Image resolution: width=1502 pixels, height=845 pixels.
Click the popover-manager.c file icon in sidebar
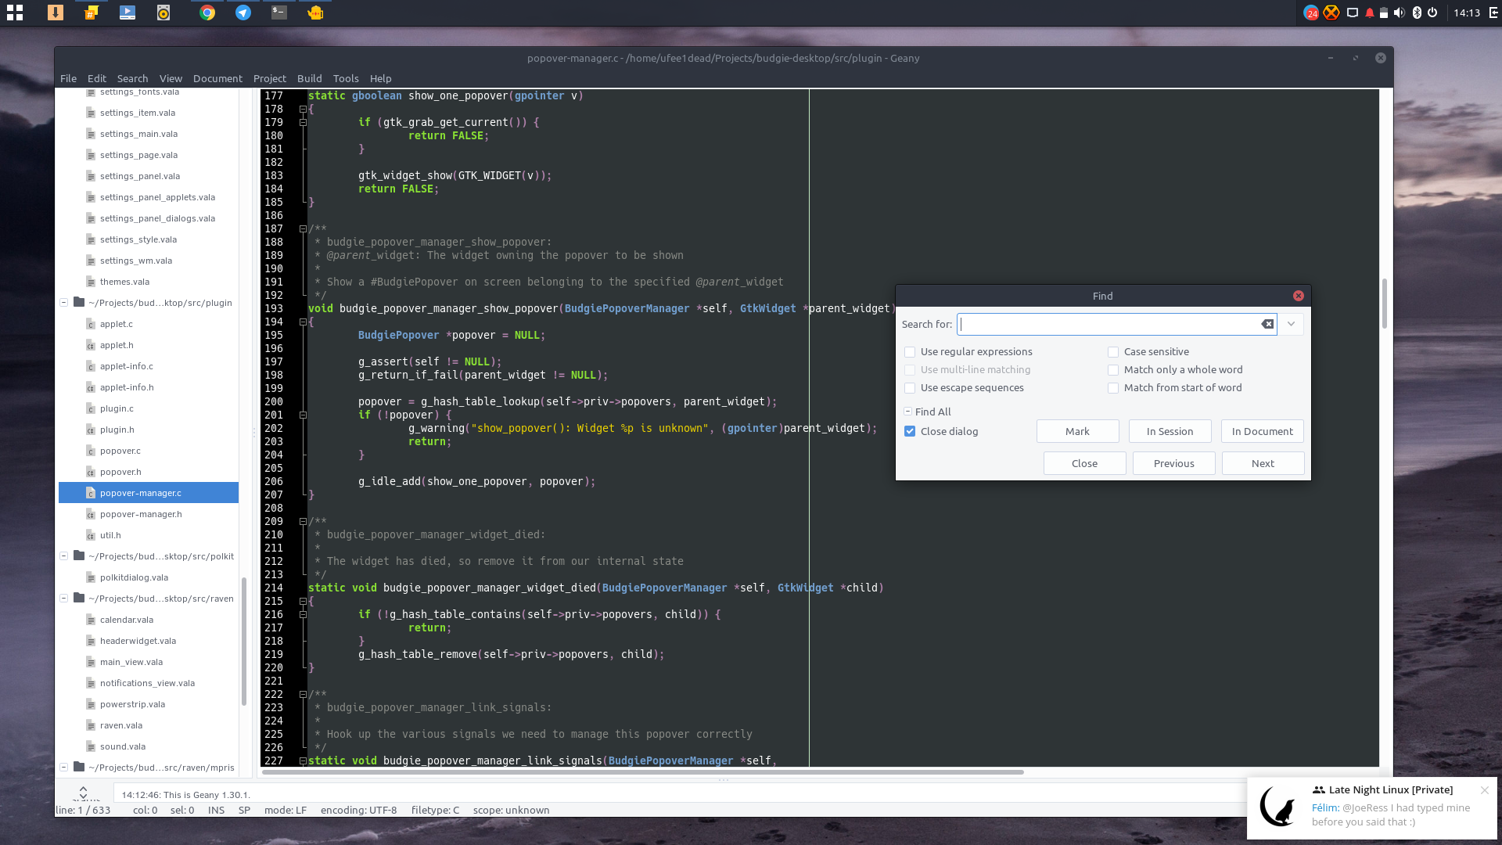point(91,493)
